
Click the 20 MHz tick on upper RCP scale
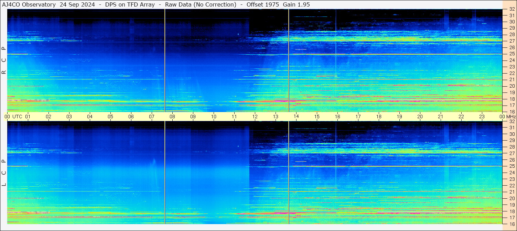[511, 86]
